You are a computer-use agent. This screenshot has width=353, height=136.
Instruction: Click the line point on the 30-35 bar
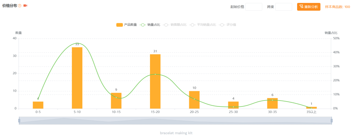272,100
